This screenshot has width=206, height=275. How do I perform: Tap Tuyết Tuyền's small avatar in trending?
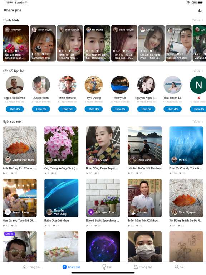(34, 30)
